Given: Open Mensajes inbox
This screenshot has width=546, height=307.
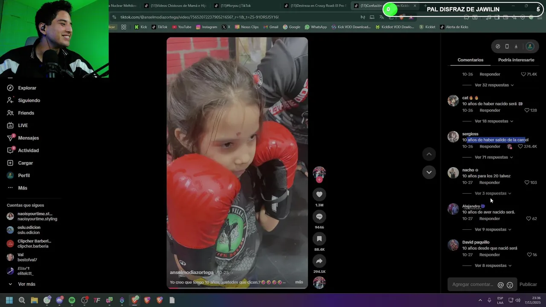Looking at the screenshot, I should point(23,138).
